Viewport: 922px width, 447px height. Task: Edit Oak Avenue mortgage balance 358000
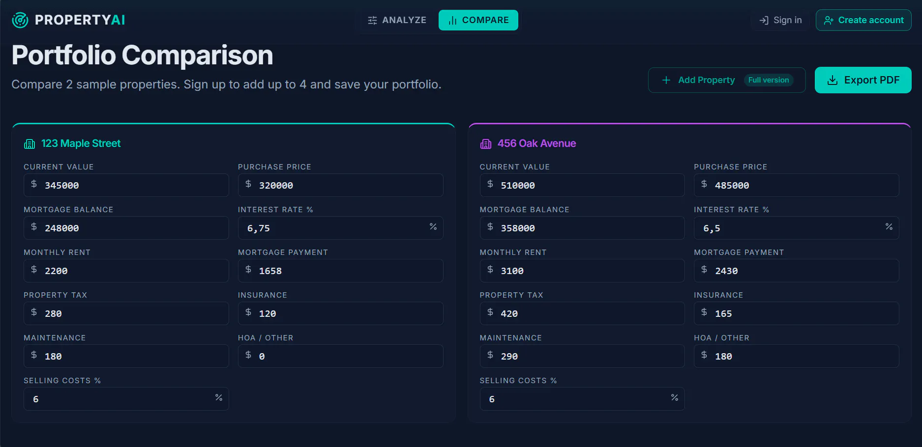(582, 228)
